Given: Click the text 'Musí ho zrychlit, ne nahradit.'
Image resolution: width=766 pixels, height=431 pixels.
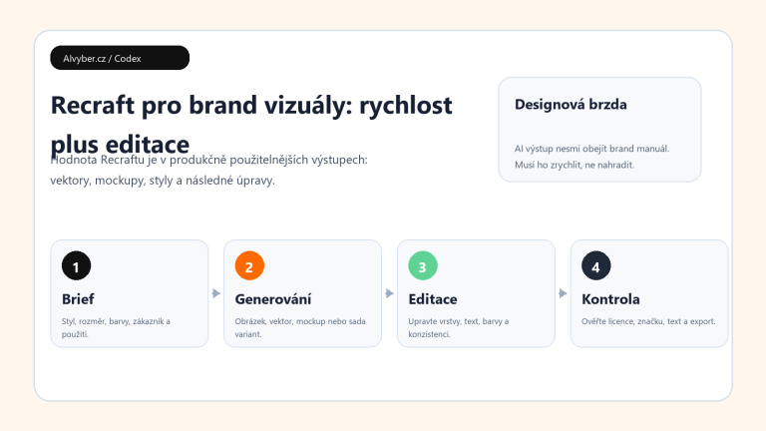Looking at the screenshot, I should click(574, 166).
